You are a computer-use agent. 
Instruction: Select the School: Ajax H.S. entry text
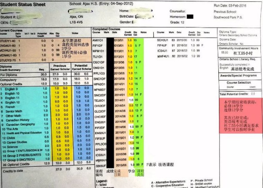(101, 3)
